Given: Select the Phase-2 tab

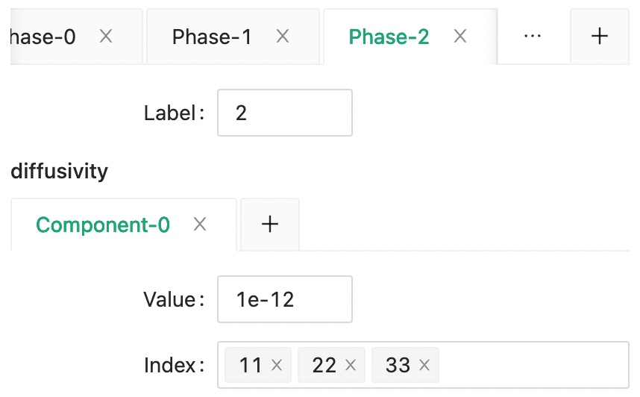Looking at the screenshot, I should click(389, 37).
